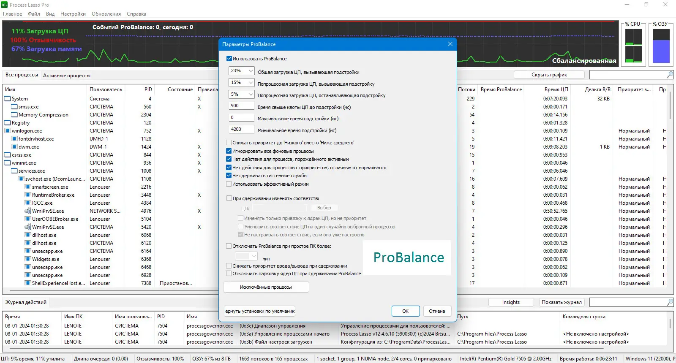
Task: Click the 'Показать журнал' button
Action: click(x=562, y=302)
